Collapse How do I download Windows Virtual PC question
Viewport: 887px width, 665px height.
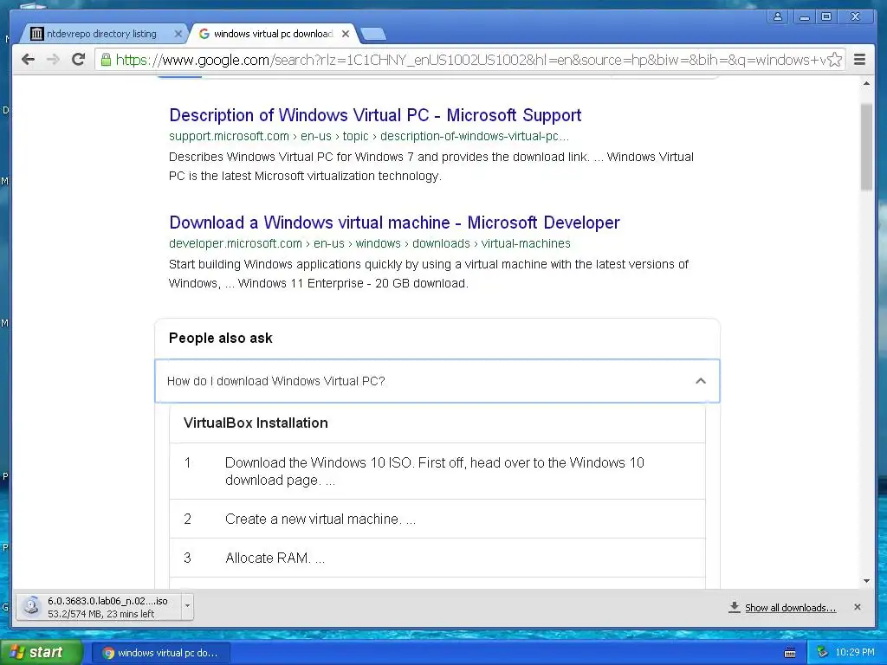437,381
